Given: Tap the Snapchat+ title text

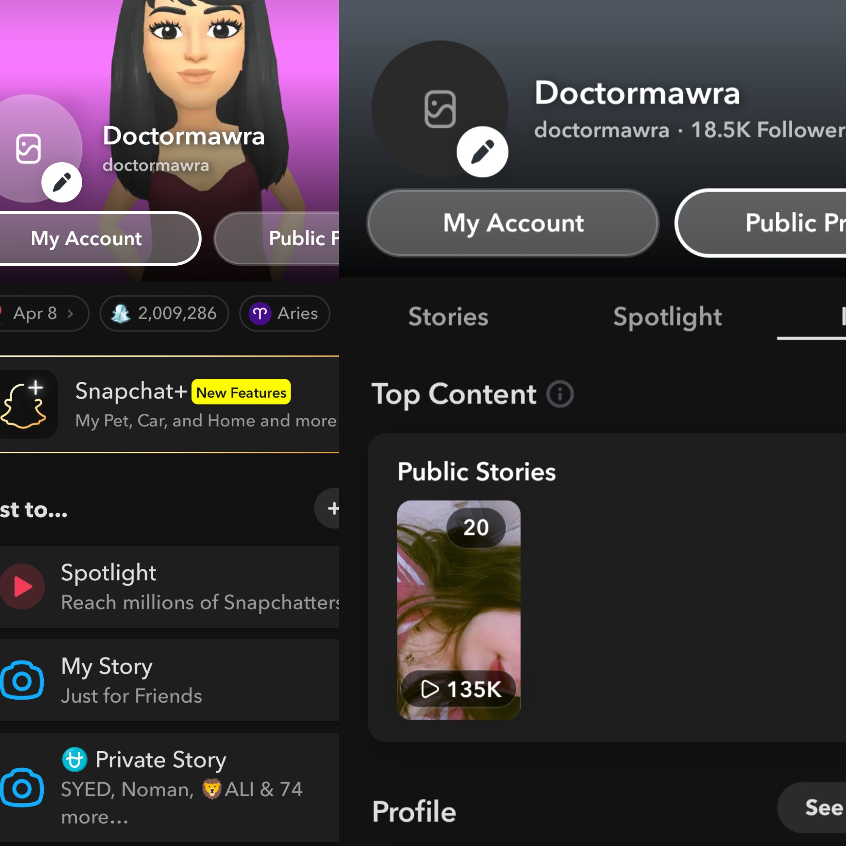Looking at the screenshot, I should (x=131, y=391).
